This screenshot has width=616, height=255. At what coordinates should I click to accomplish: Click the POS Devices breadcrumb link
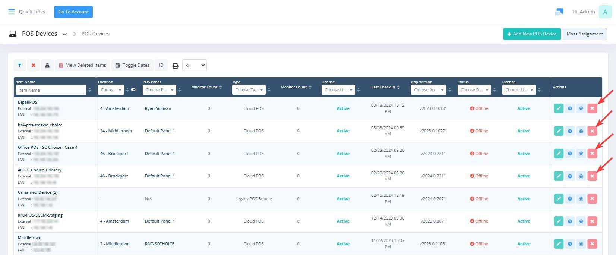(x=95, y=34)
